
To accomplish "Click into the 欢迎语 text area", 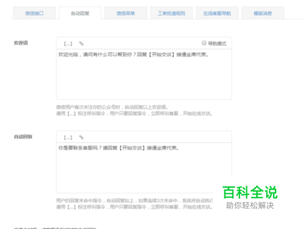I will coord(144,74).
